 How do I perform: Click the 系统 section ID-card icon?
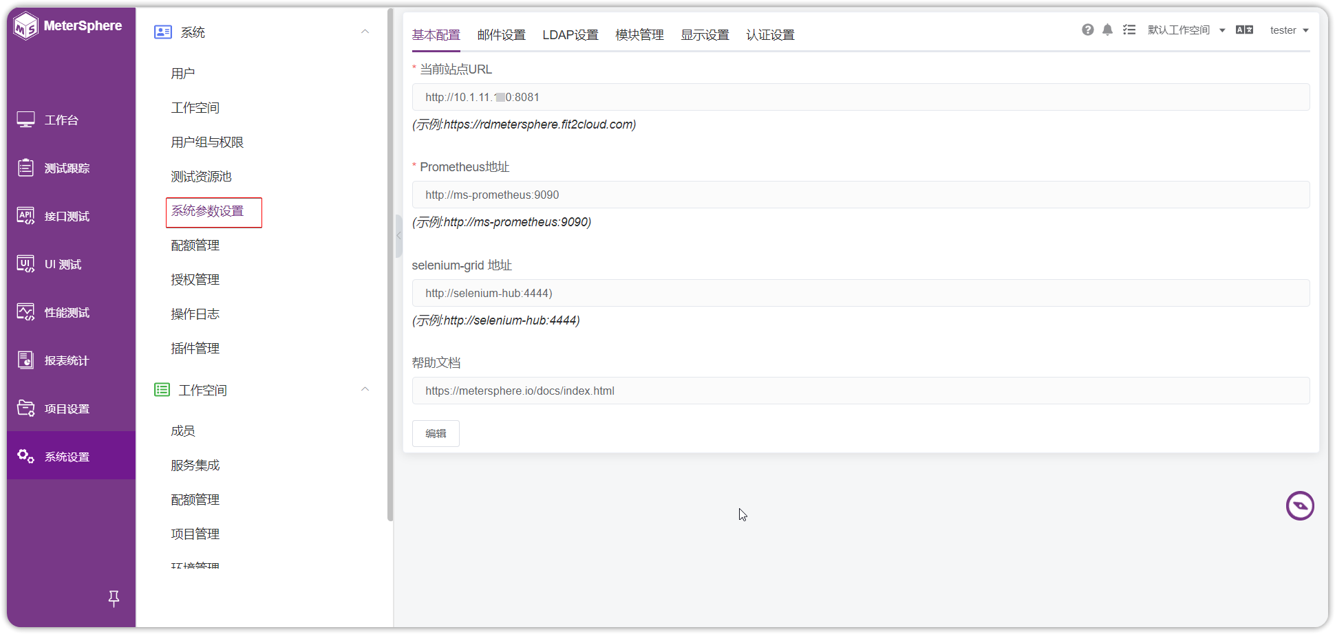click(163, 32)
